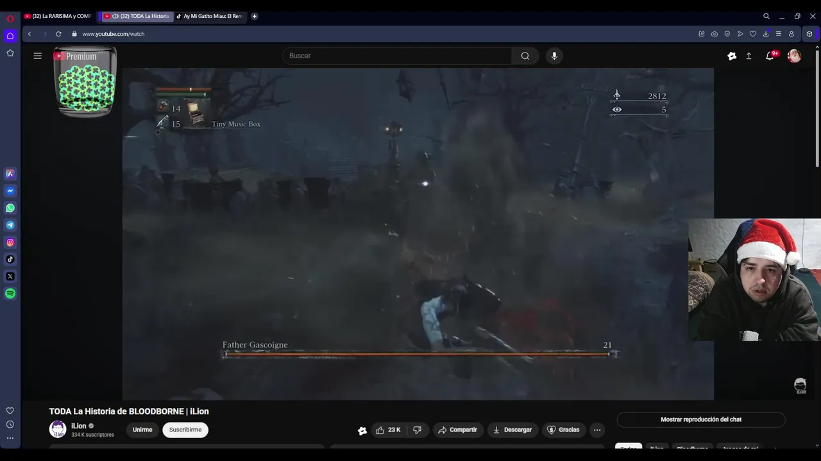Open Easy Setup sliders icon

(x=778, y=34)
